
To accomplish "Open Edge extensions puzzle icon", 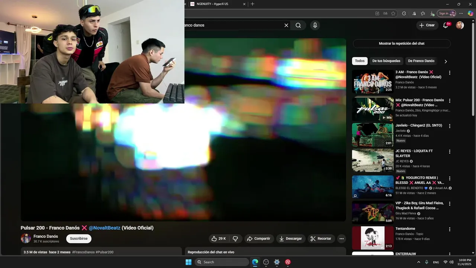I will [404, 13].
